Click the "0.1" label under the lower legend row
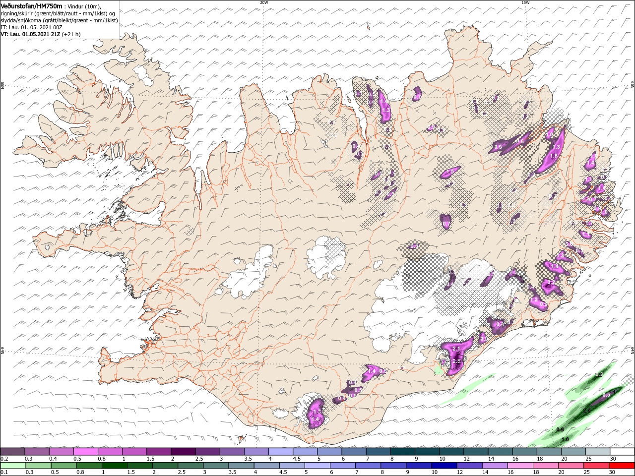 point(4,473)
